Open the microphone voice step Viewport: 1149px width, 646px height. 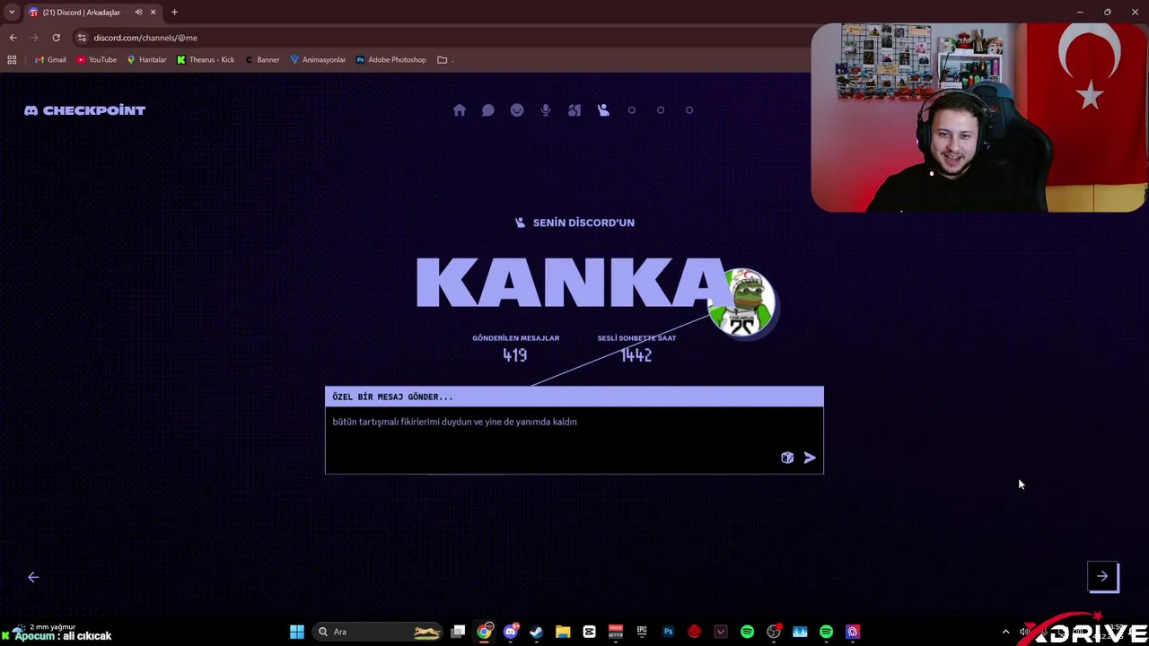click(x=546, y=110)
